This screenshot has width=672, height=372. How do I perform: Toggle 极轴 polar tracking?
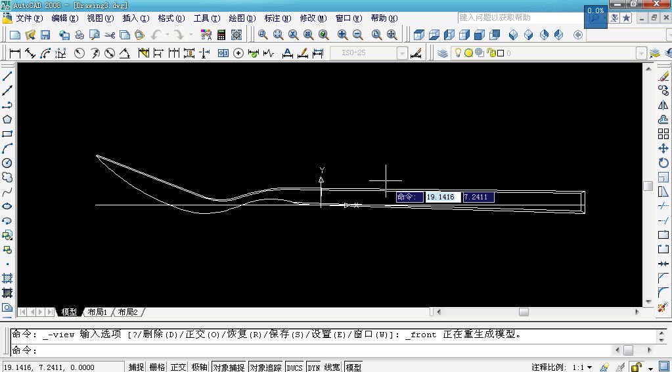tap(199, 367)
